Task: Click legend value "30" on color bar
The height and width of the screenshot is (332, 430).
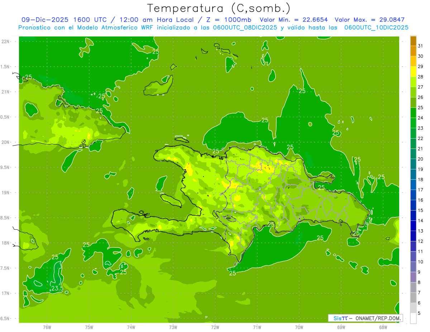Action: [x=421, y=56]
